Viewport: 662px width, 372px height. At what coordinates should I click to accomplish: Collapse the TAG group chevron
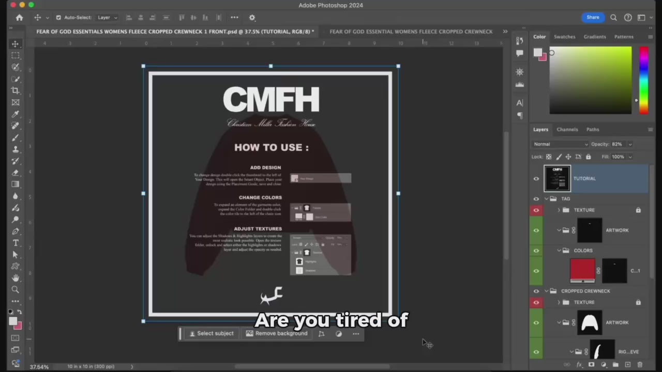click(x=547, y=199)
